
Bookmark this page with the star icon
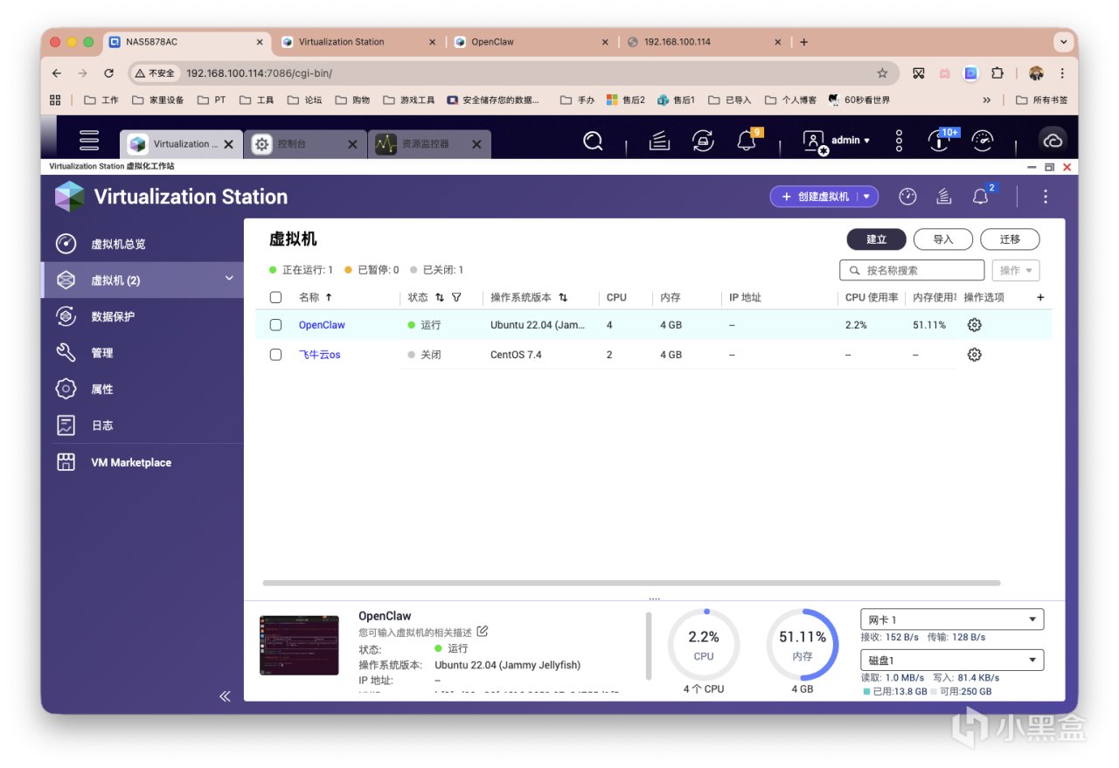click(x=882, y=73)
